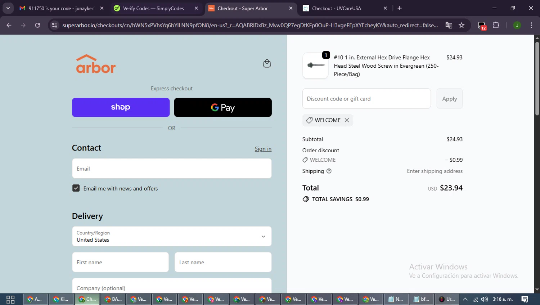
Task: Open the network status tray icon
Action: (476, 299)
